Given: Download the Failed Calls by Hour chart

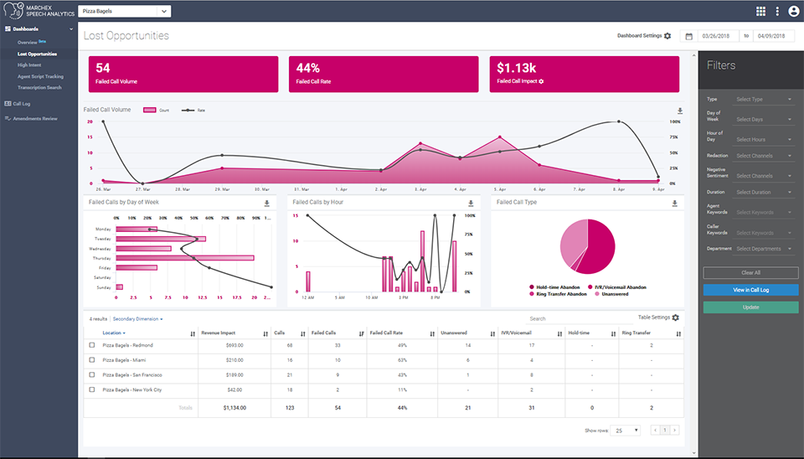Looking at the screenshot, I should point(471,203).
